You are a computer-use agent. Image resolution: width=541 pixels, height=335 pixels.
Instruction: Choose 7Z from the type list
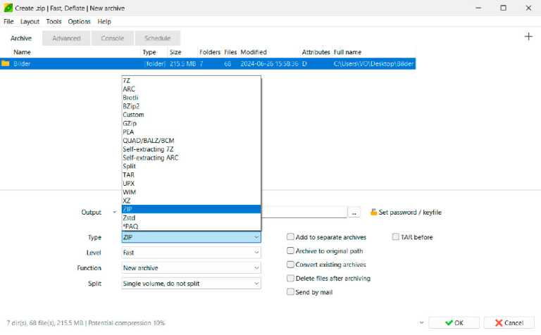126,80
